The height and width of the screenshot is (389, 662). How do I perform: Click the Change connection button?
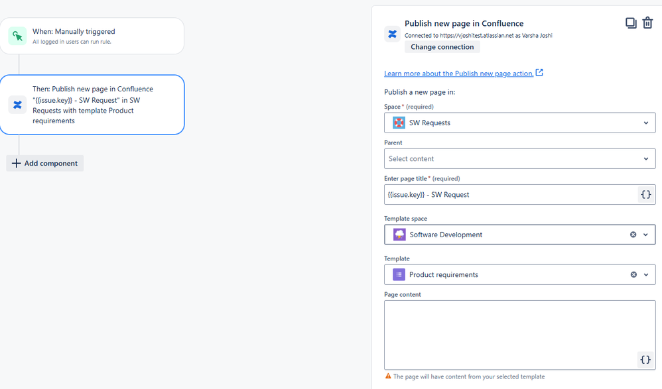point(442,47)
